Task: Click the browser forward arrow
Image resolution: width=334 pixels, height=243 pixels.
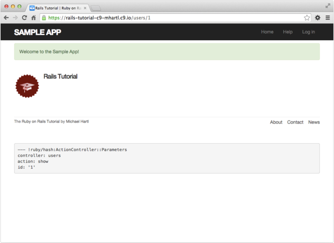Action: coord(15,17)
